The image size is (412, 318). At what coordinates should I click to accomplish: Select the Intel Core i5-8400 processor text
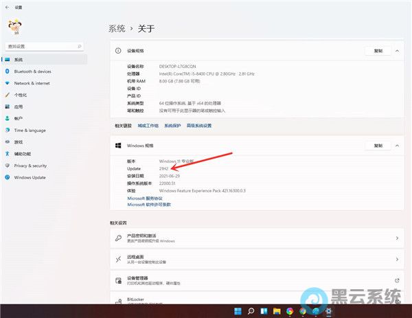[x=207, y=74]
